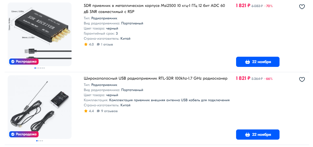Screen dimensions: 313x147
Task: Select last carousel dot under SDR receiver photo
Action: pos(44,68)
